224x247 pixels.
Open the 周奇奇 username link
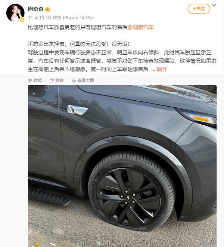(35, 9)
